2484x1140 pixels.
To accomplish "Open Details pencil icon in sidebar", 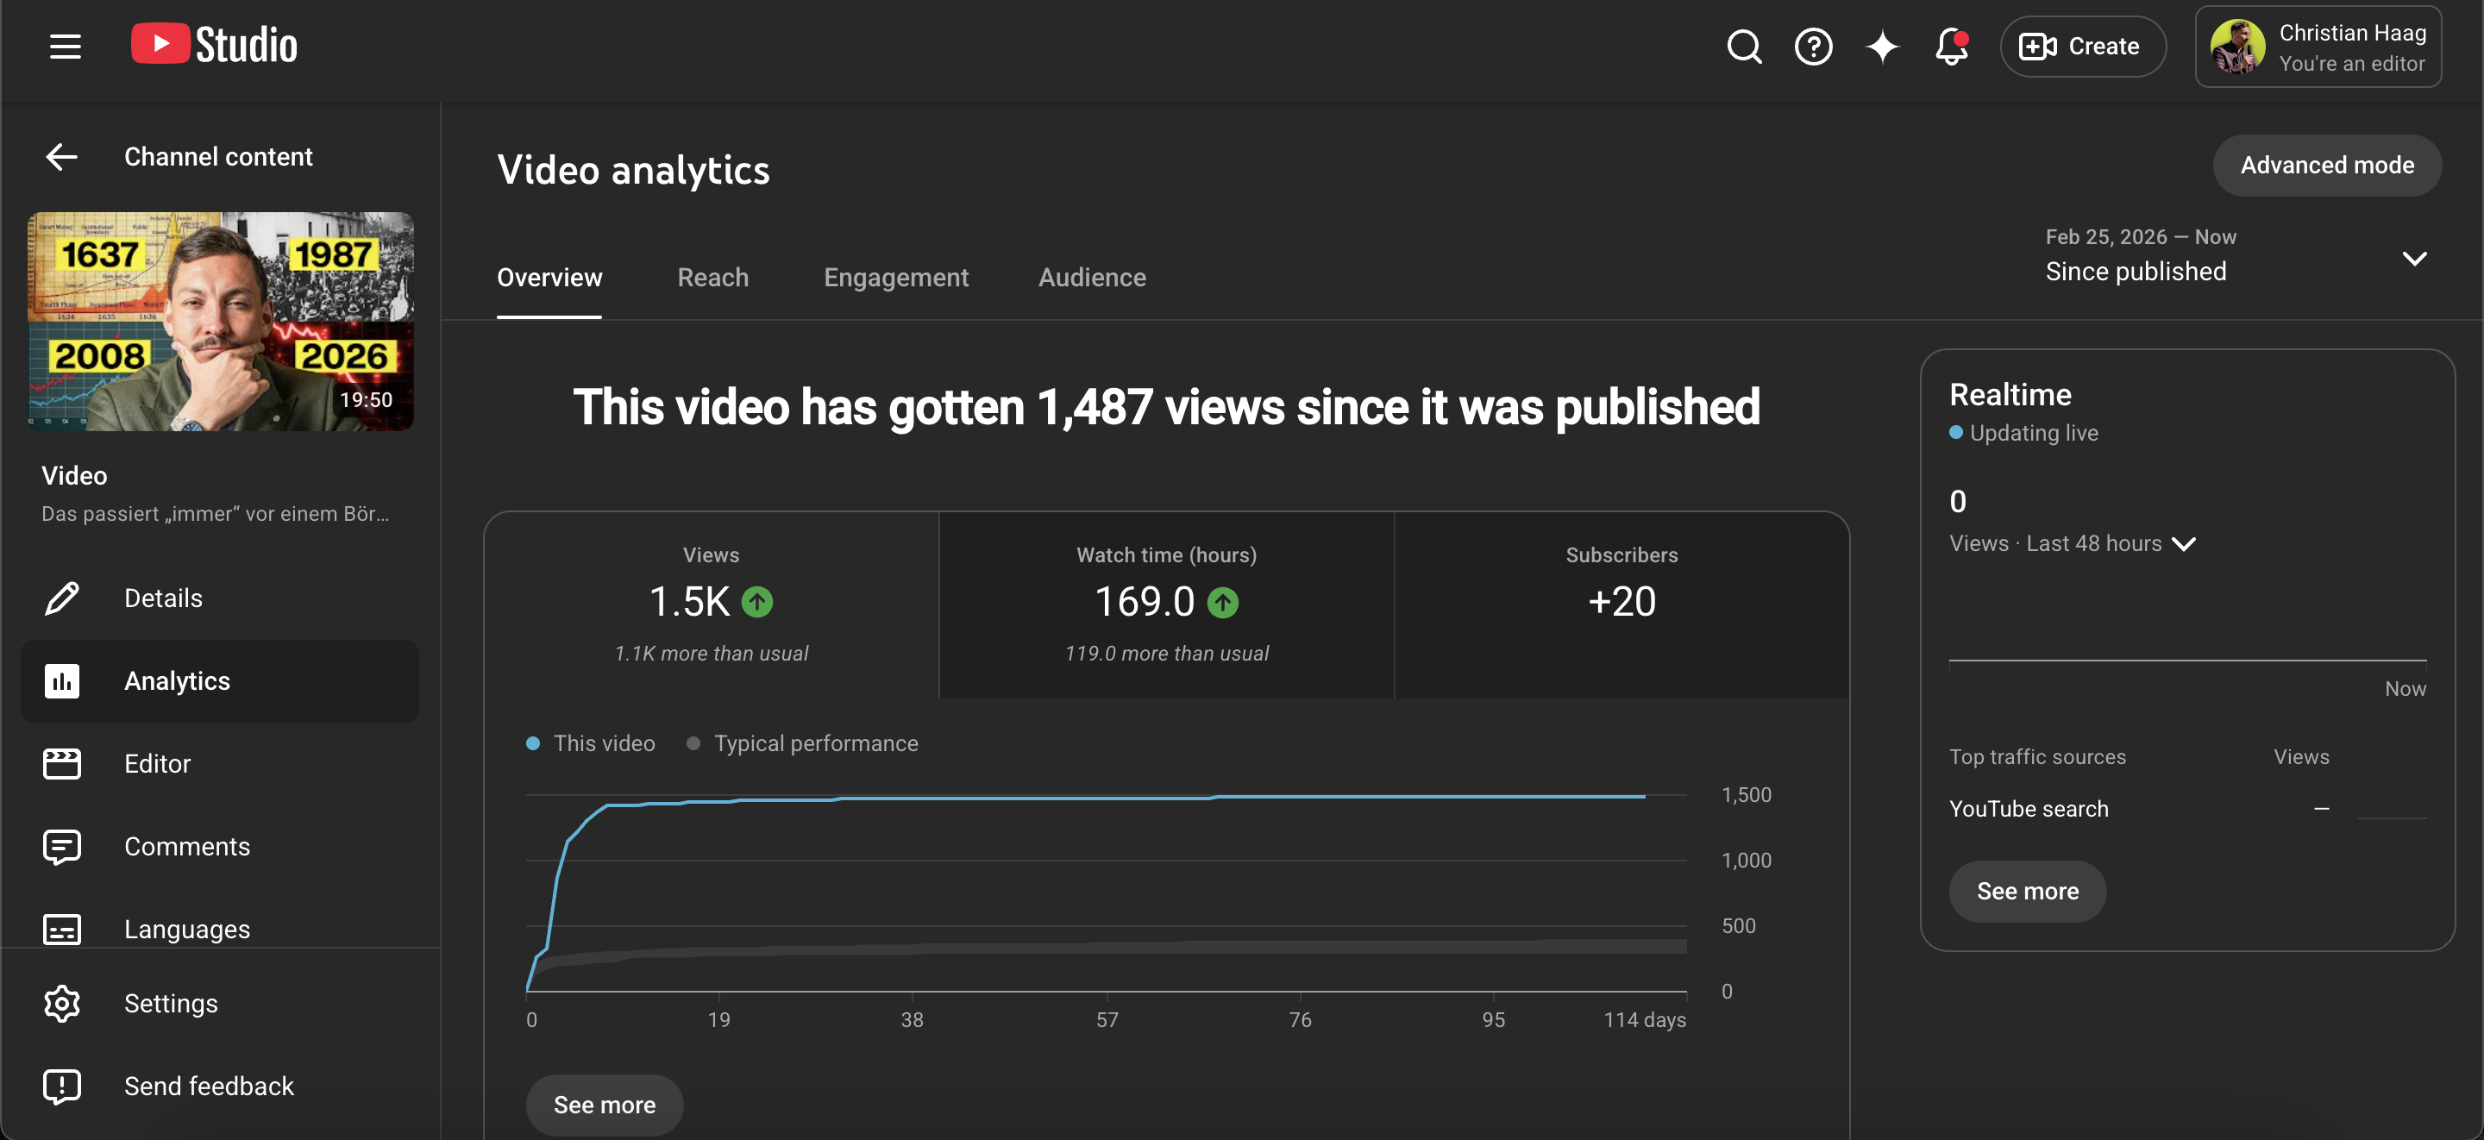I will pos(62,598).
